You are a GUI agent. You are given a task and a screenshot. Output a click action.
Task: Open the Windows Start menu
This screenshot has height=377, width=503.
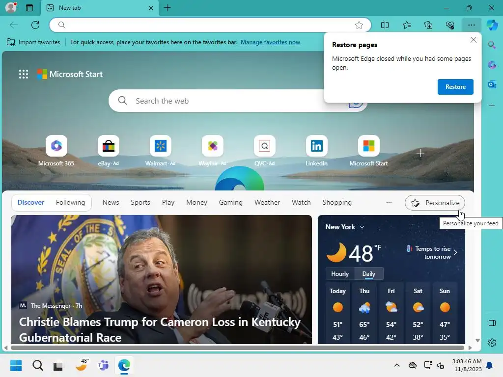pos(16,365)
